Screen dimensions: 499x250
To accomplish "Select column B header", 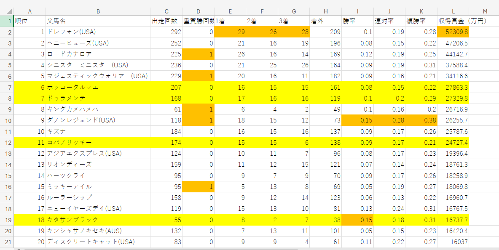I will tap(98, 12).
